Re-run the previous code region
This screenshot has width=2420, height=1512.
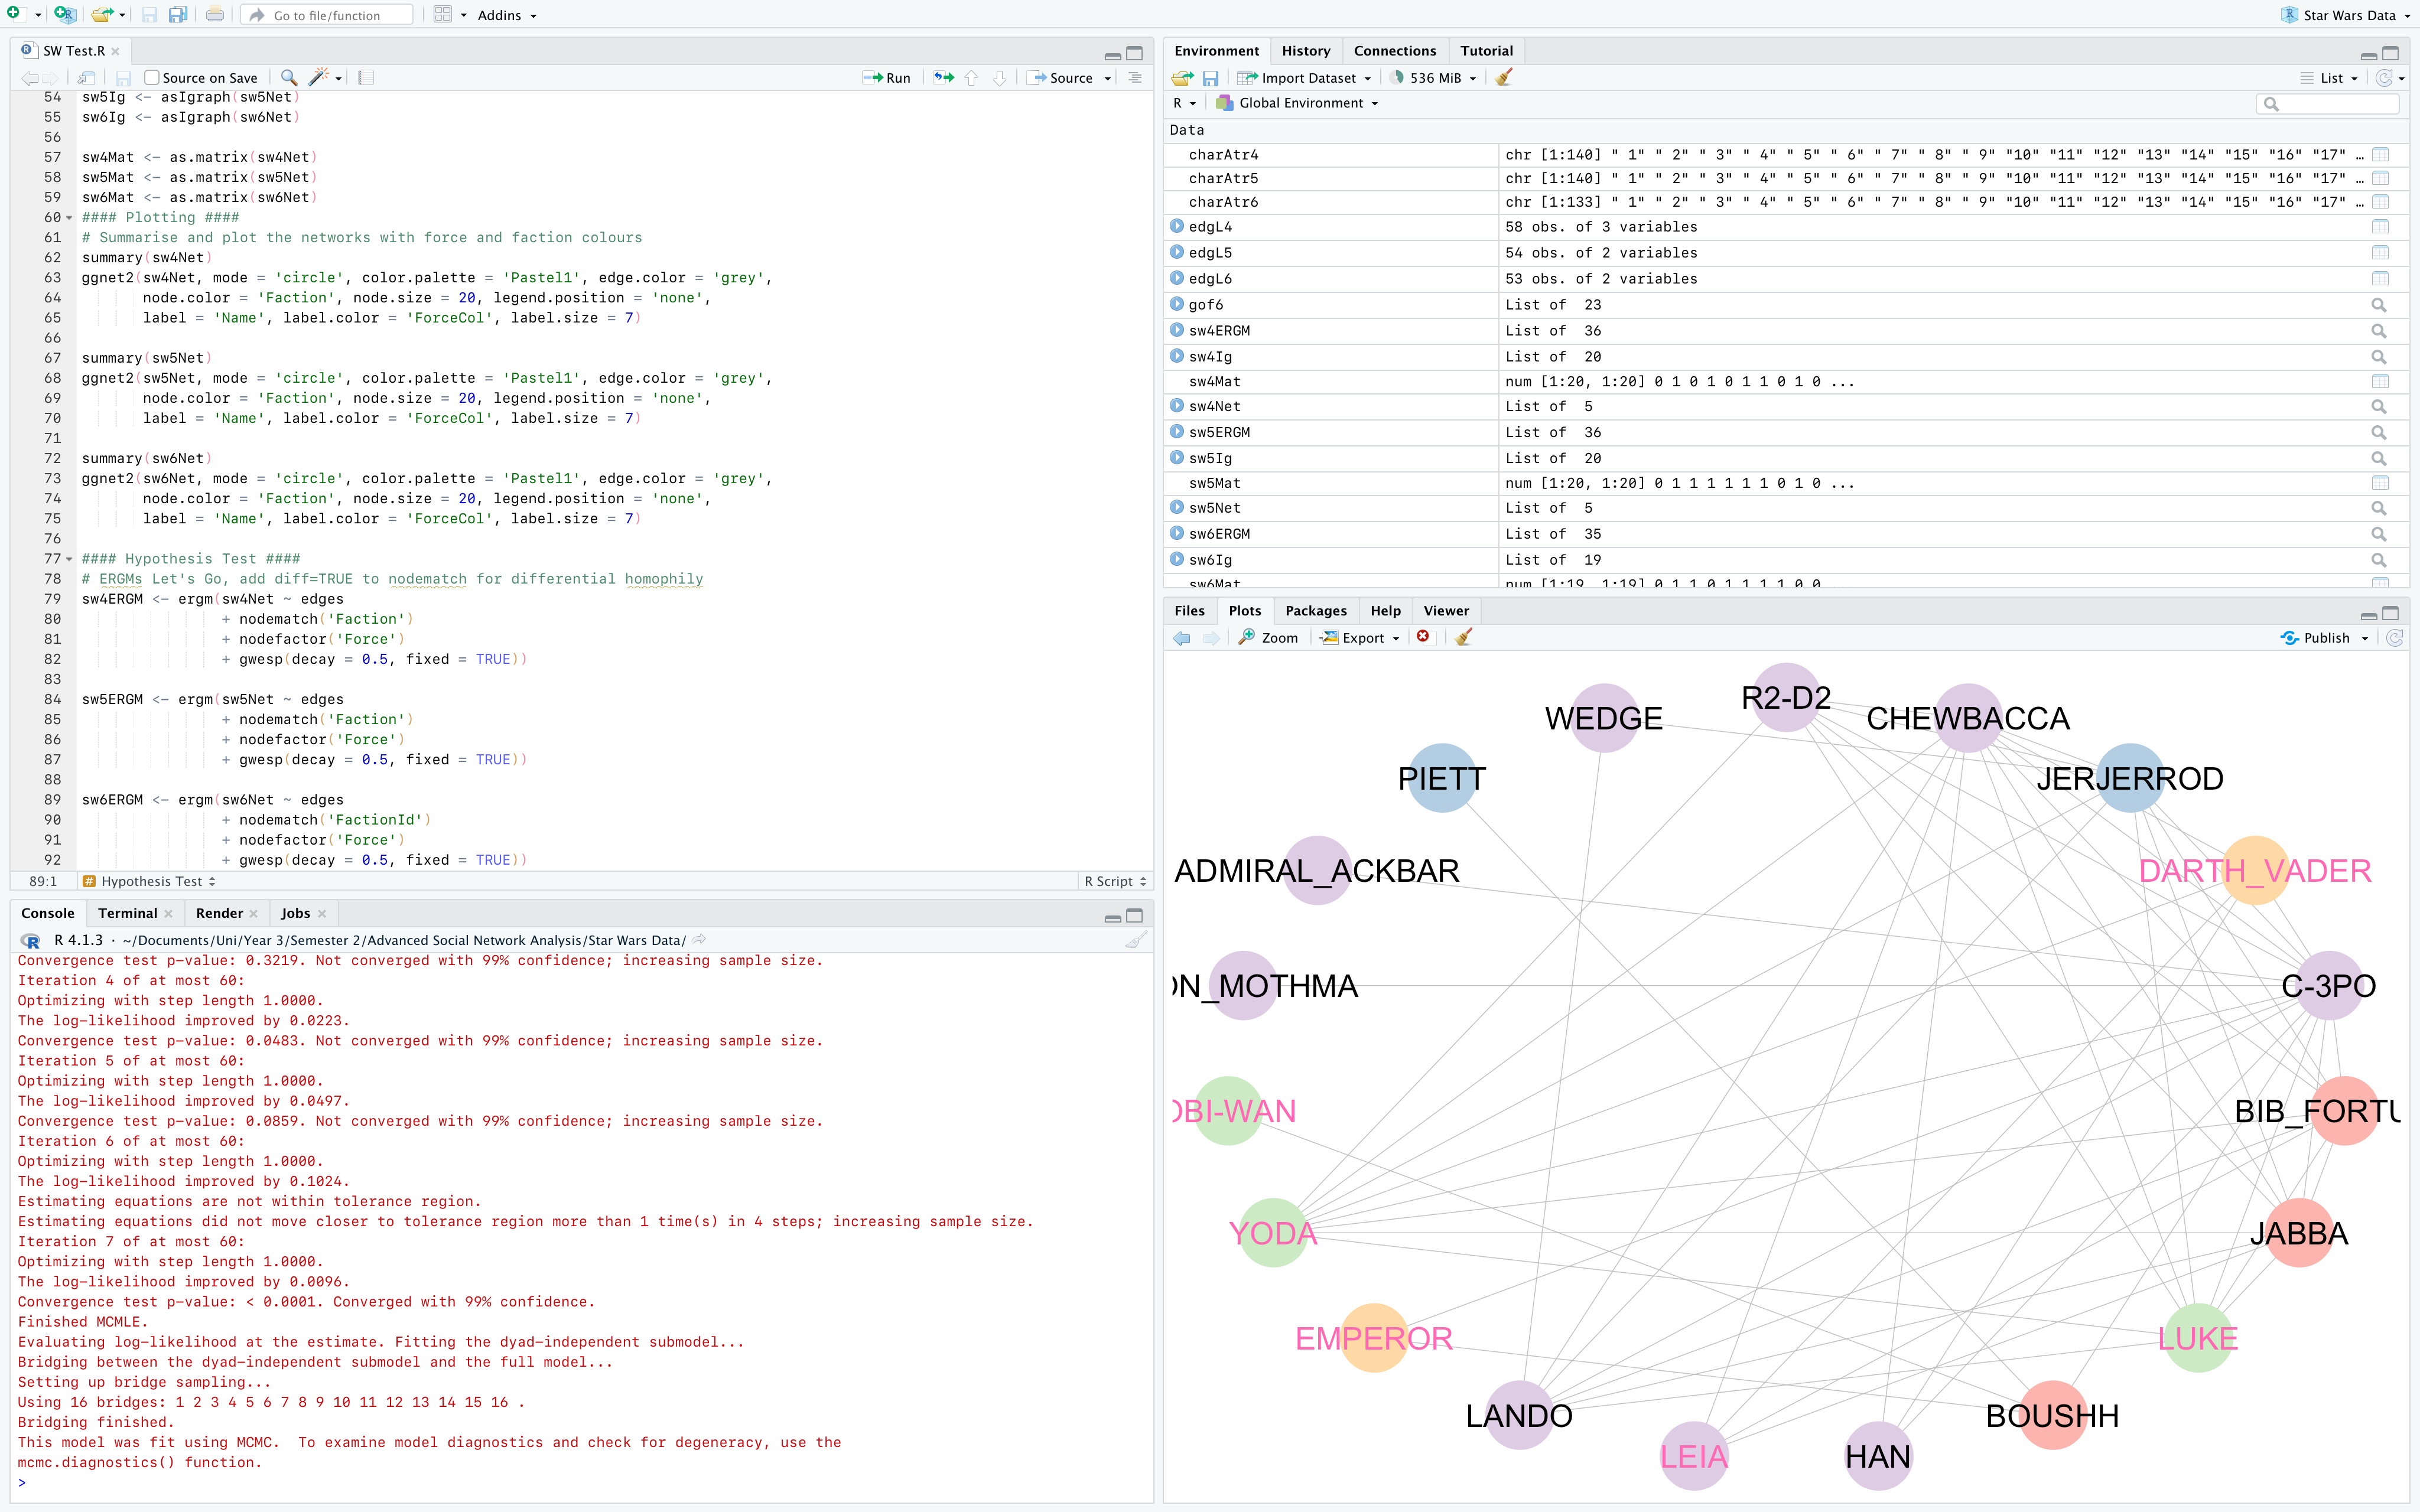[943, 78]
